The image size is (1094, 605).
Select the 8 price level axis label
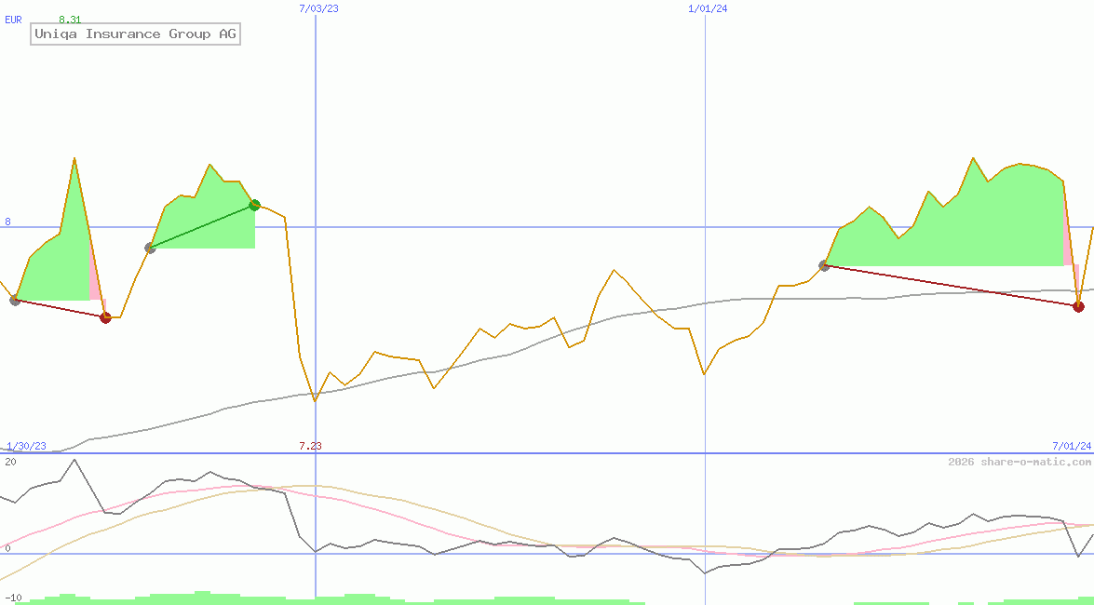pos(7,222)
